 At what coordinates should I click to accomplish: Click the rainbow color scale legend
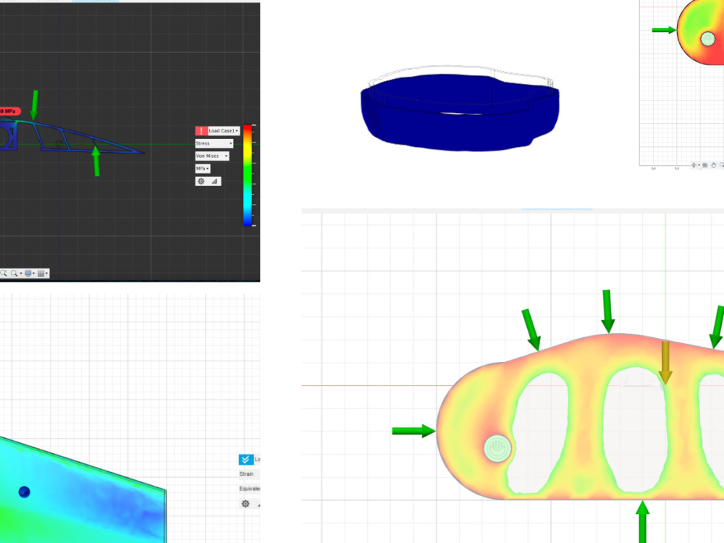click(247, 174)
